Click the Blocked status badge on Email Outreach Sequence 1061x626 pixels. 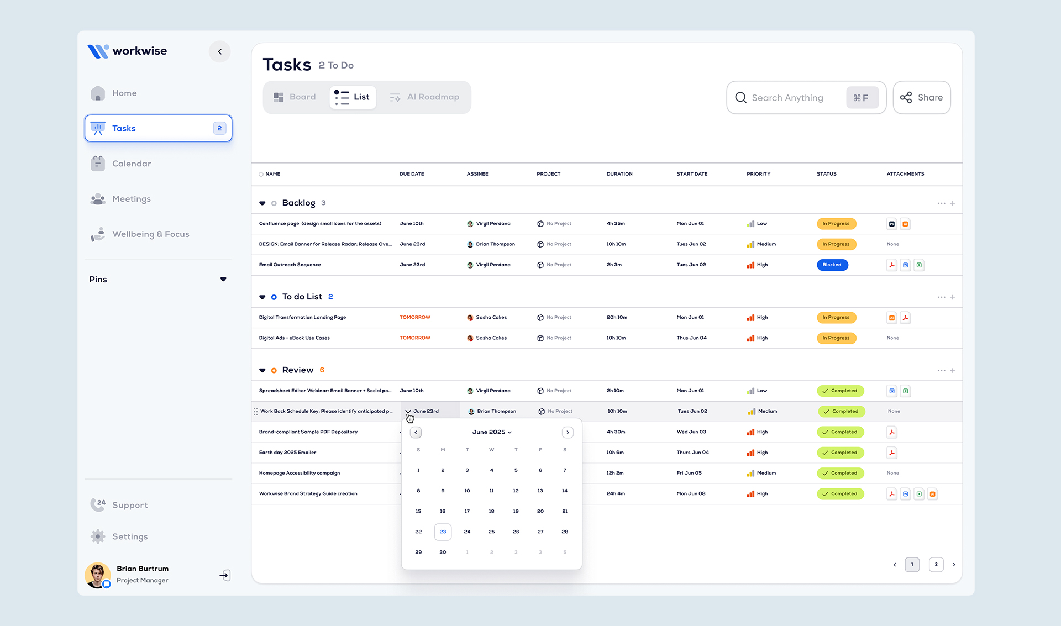click(x=832, y=265)
